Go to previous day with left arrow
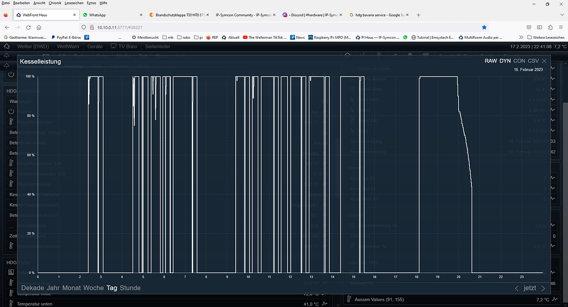 (517, 288)
